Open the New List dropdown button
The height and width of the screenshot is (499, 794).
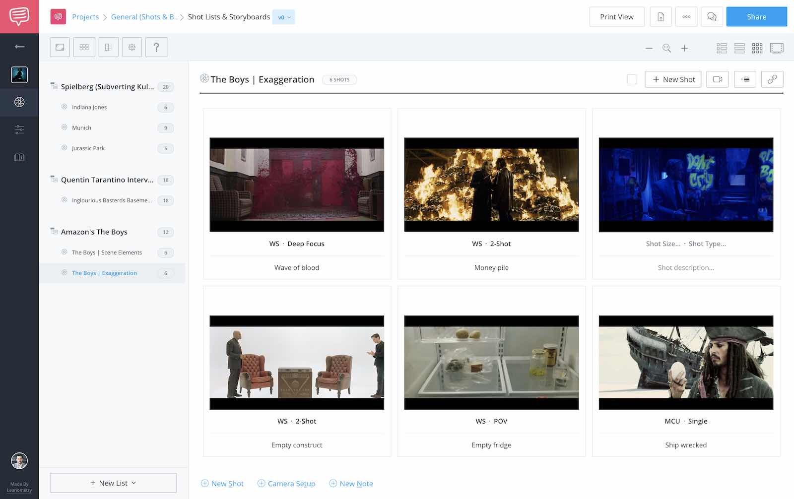pos(113,483)
